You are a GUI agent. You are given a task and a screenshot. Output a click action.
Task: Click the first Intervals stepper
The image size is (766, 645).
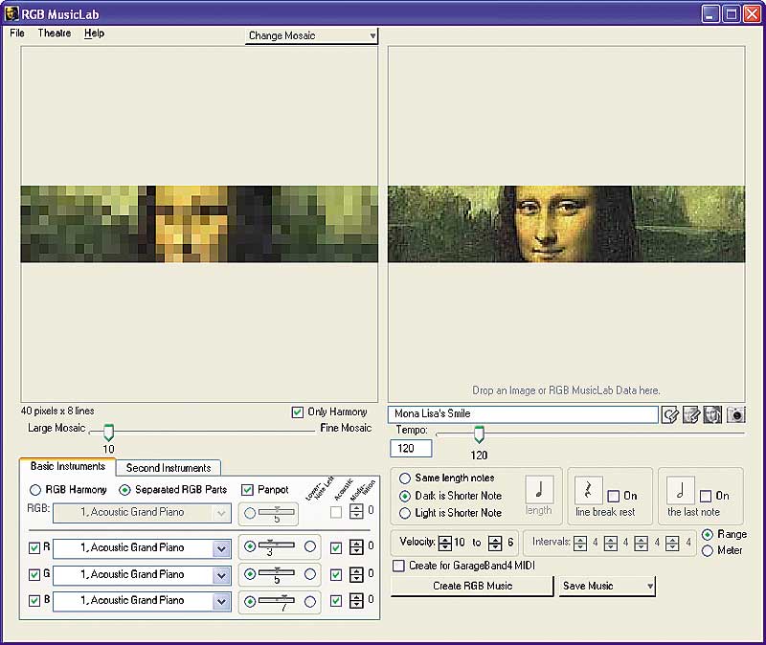[x=580, y=543]
